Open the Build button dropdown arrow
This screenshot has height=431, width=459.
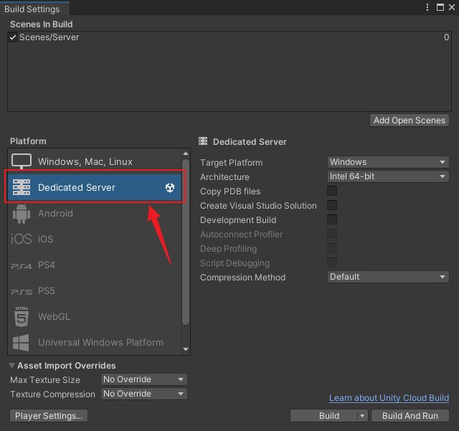362,416
